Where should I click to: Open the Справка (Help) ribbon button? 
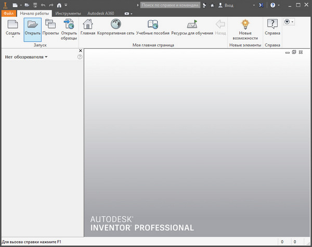272,27
